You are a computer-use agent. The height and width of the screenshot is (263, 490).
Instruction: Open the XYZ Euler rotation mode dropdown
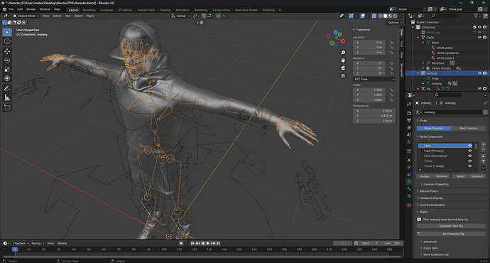point(374,79)
